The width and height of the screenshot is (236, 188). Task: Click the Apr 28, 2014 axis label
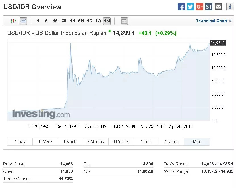(181, 126)
